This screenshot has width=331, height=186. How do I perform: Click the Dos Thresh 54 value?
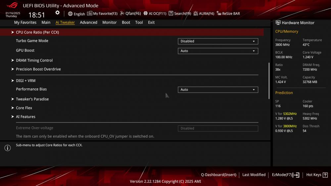pos(304,131)
